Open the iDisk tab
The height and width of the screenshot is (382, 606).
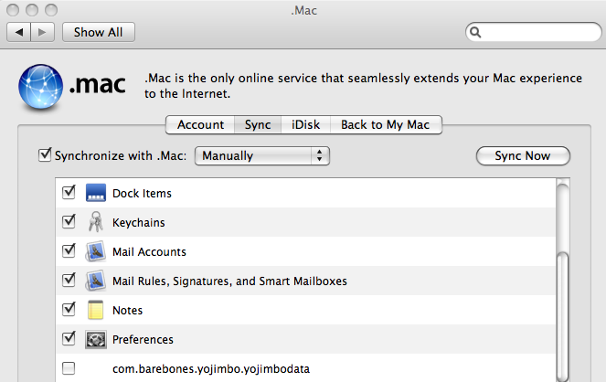tap(305, 124)
